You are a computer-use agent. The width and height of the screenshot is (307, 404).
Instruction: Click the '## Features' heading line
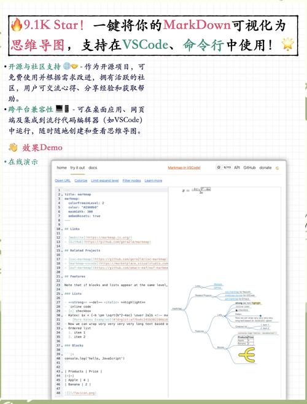point(75,276)
